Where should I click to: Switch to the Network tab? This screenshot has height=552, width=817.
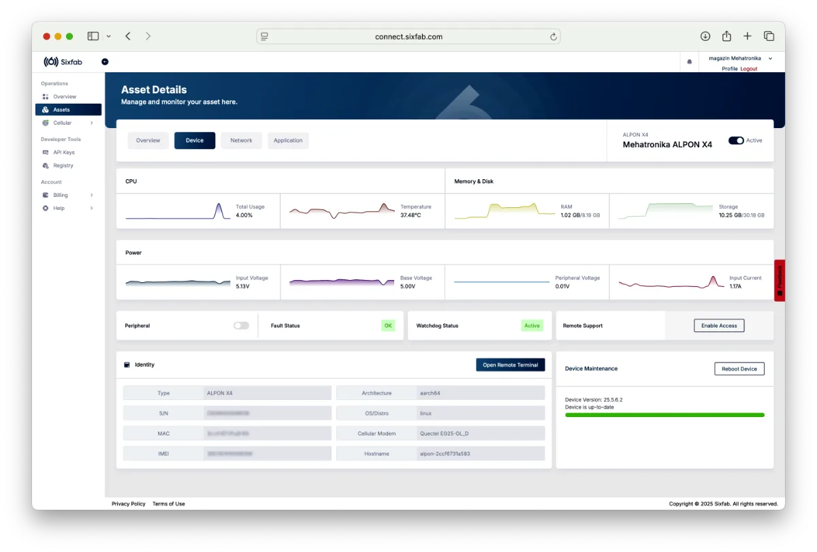coord(241,140)
